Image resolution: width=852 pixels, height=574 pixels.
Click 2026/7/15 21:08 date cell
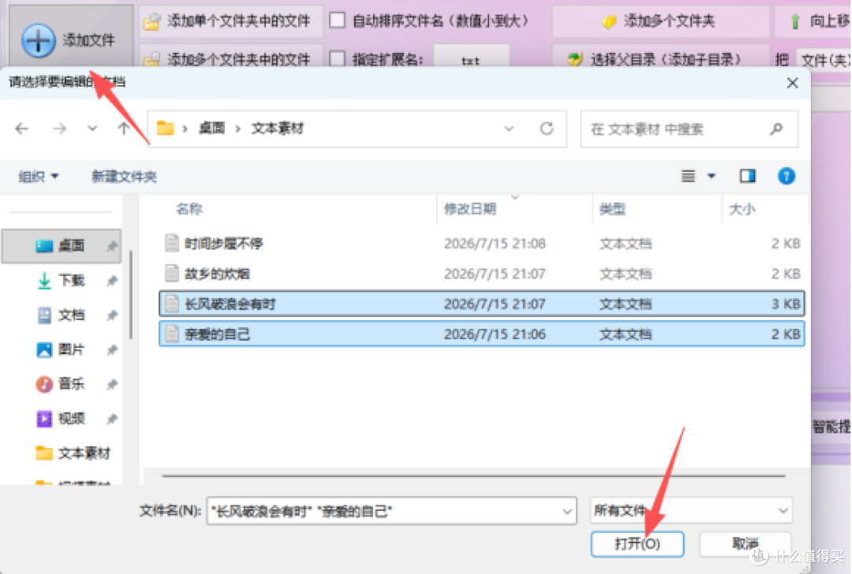point(495,244)
